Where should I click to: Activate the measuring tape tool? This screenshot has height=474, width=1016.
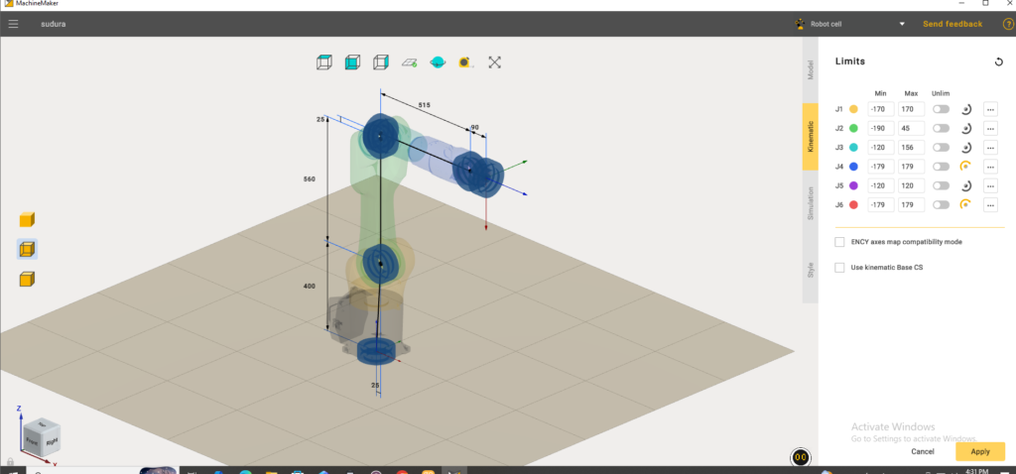click(465, 62)
